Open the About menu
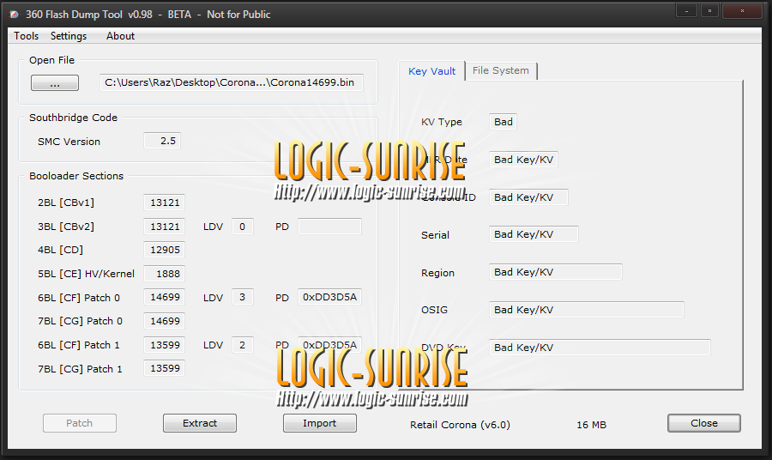This screenshot has width=772, height=460. pos(120,36)
